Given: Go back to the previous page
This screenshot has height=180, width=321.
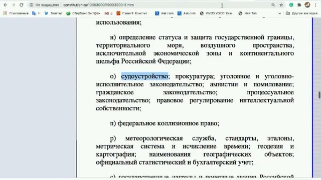Looking at the screenshot, I should point(6,5).
